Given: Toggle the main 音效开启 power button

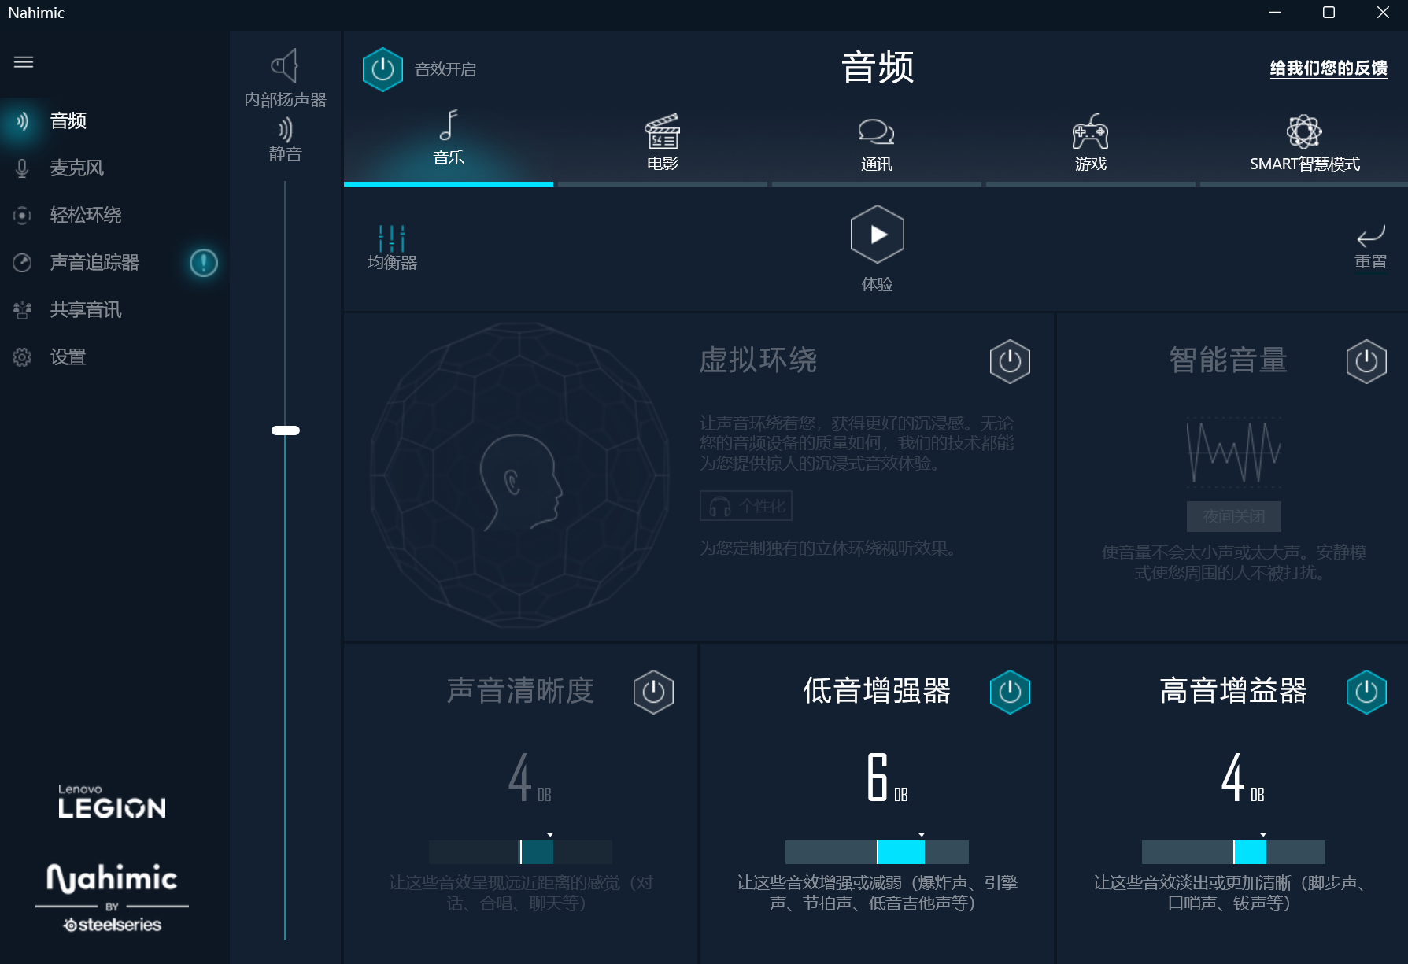Looking at the screenshot, I should tap(382, 69).
